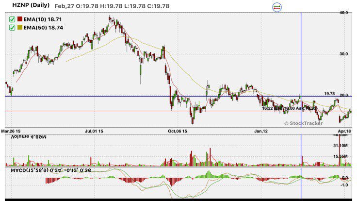This screenshot has height=201, width=357.
Task: Select the yellow EMA(50) color swatch
Action: point(20,27)
